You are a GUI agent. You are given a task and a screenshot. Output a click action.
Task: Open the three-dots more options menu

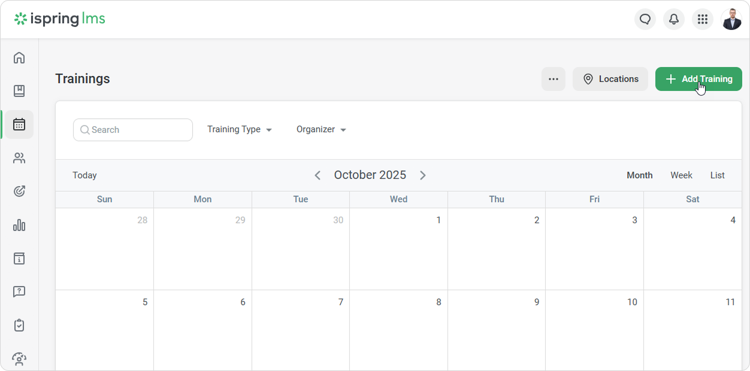click(554, 79)
